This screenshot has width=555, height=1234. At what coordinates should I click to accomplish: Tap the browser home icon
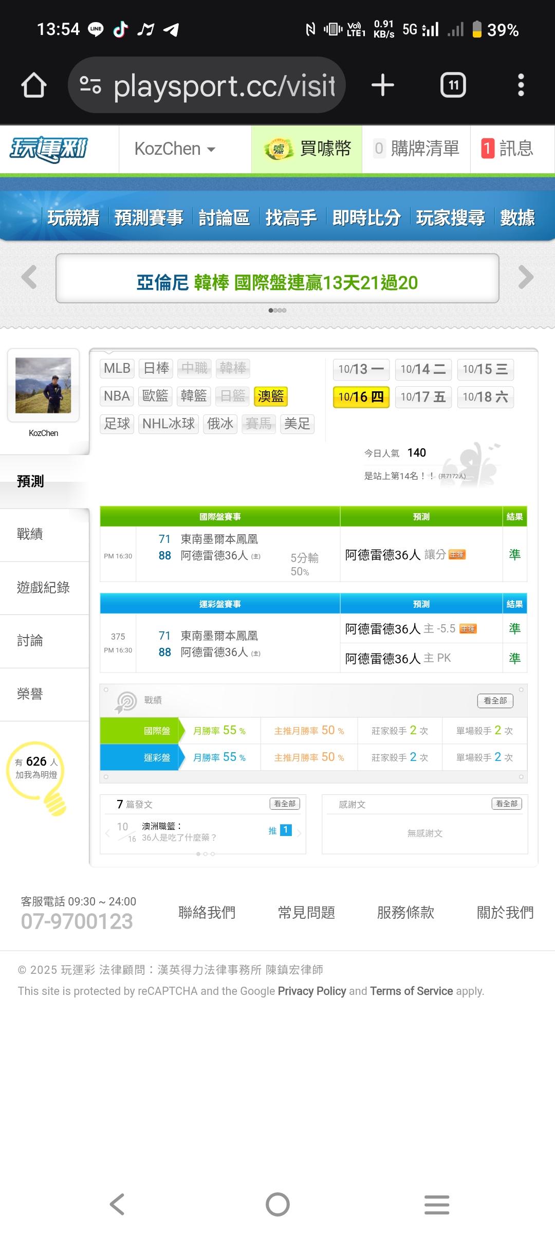pyautogui.click(x=34, y=85)
